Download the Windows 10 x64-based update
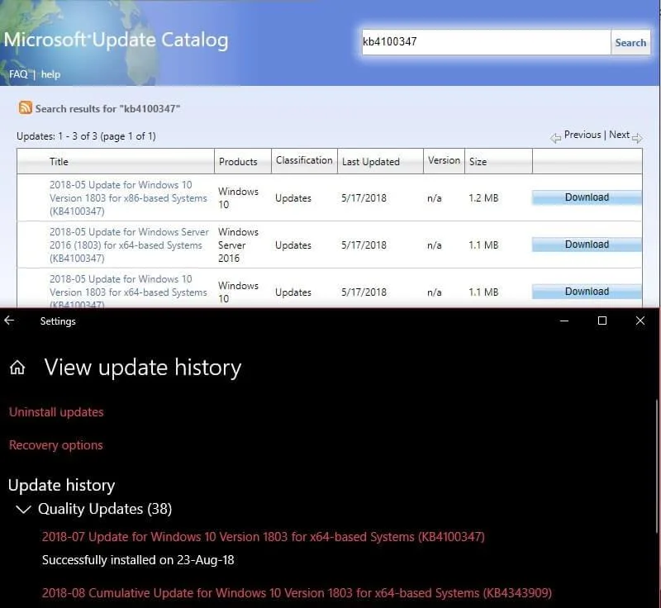Image resolution: width=661 pixels, height=608 pixels. [x=587, y=292]
